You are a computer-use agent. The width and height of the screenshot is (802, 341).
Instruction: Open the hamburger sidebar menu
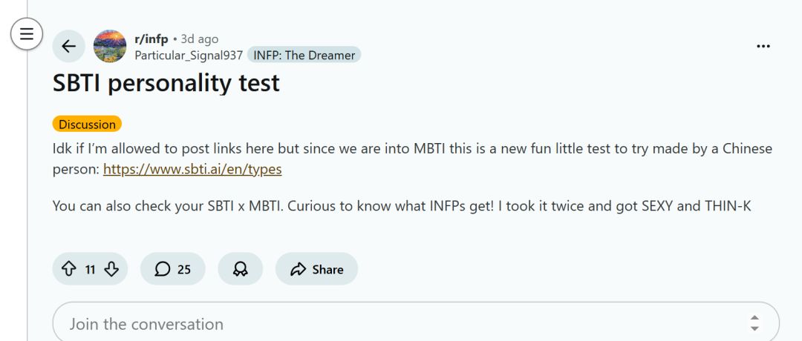(27, 33)
